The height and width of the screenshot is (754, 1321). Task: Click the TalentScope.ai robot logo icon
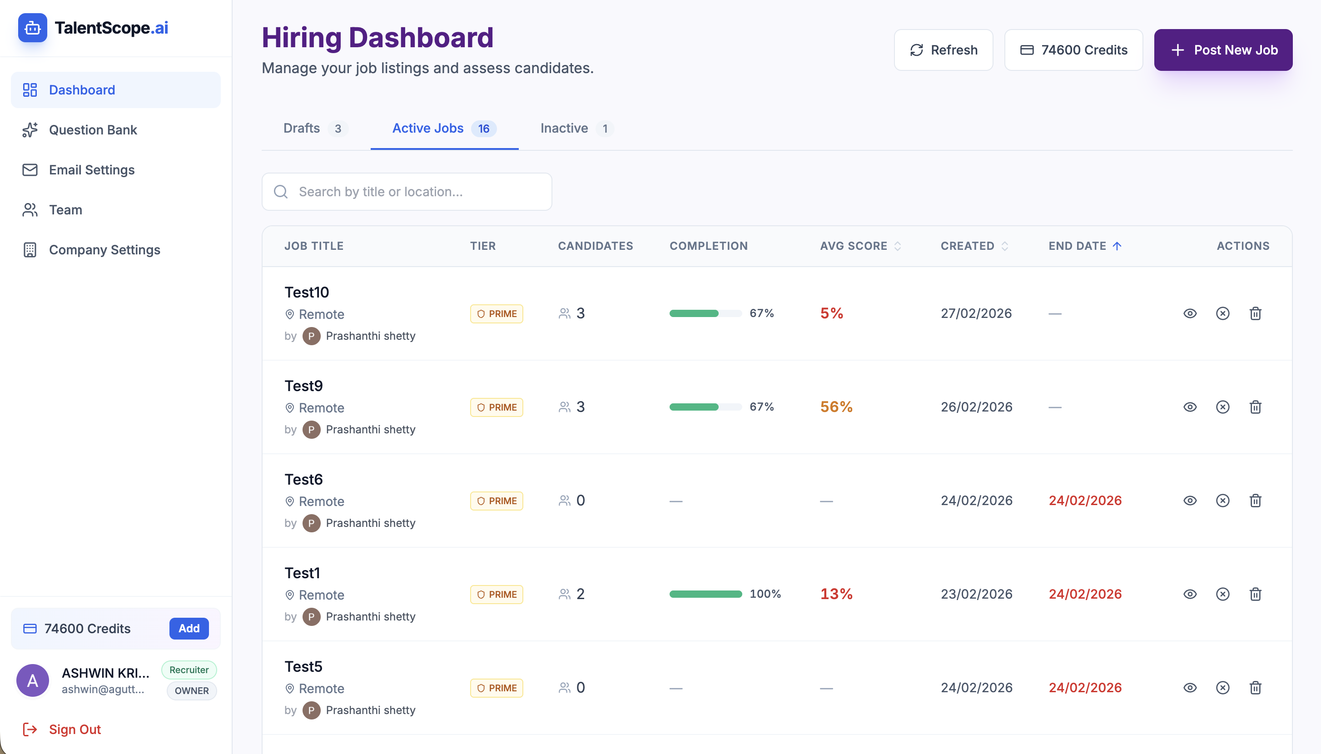(32, 28)
